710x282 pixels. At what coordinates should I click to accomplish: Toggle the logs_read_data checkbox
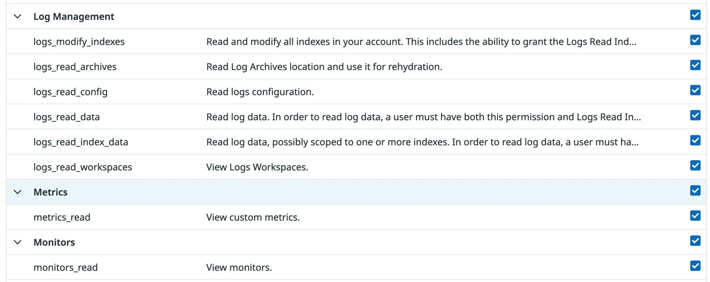[695, 115]
